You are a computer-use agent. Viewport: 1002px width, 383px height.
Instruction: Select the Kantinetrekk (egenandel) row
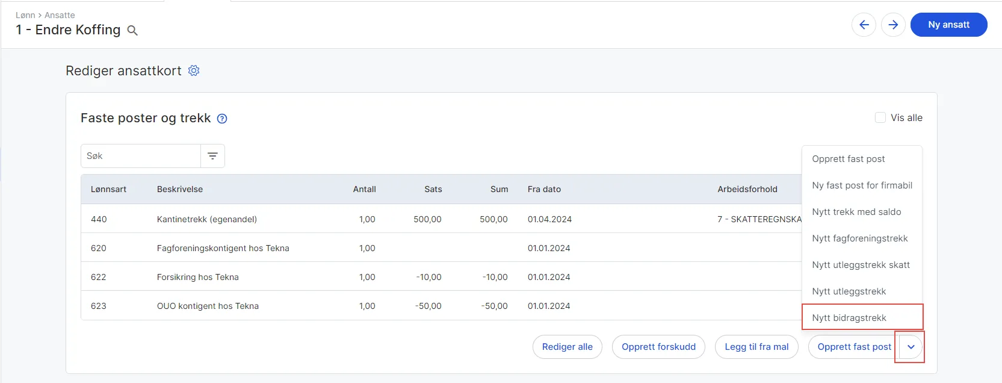pyautogui.click(x=207, y=219)
